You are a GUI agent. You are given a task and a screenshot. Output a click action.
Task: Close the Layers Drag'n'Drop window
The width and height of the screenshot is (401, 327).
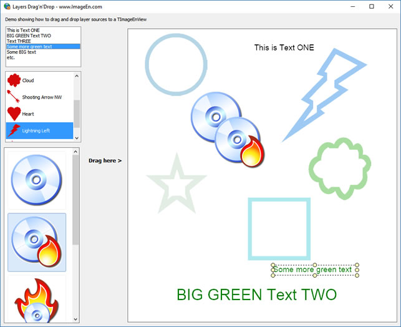click(x=391, y=7)
